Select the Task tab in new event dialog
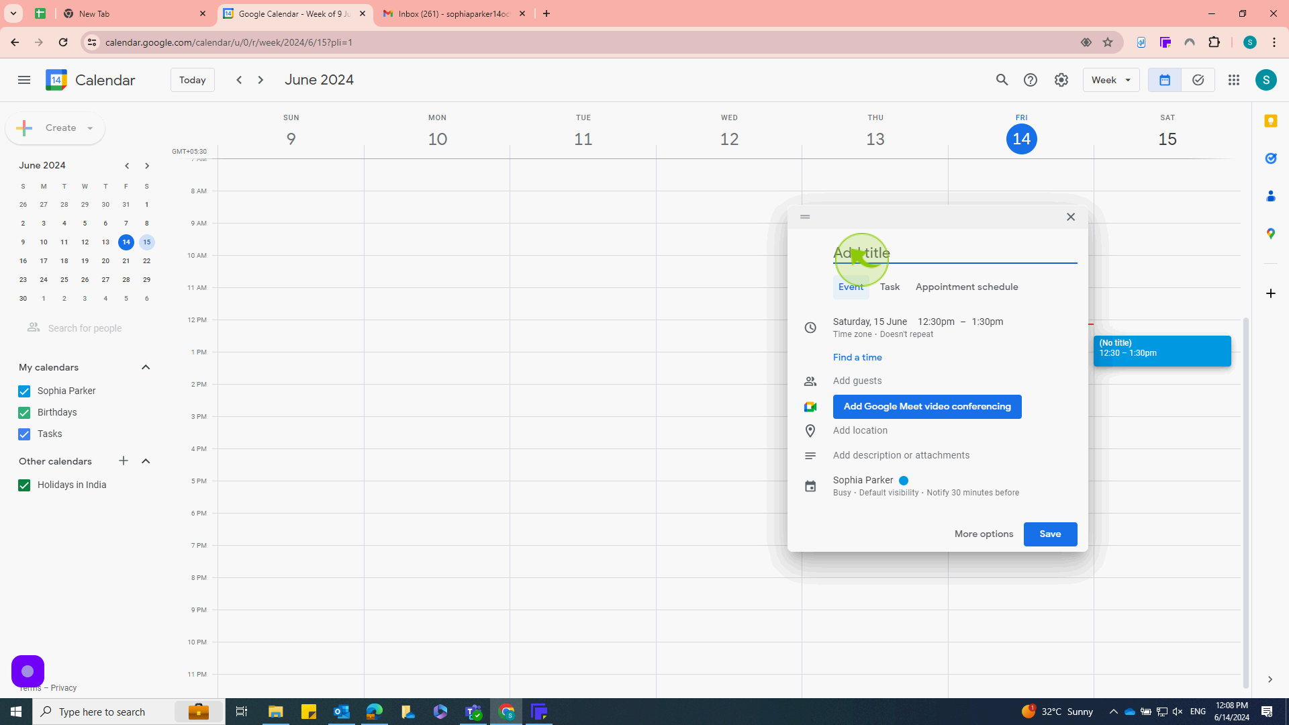Image resolution: width=1289 pixels, height=725 pixels. click(890, 287)
